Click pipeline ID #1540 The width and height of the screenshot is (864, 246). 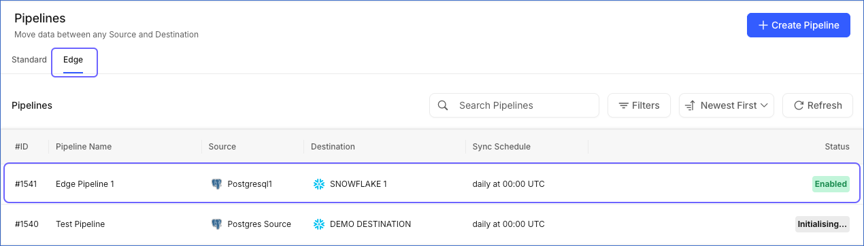pyautogui.click(x=26, y=224)
